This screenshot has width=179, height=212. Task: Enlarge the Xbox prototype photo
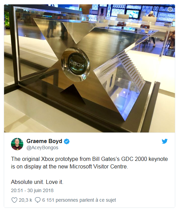[x=89, y=68]
